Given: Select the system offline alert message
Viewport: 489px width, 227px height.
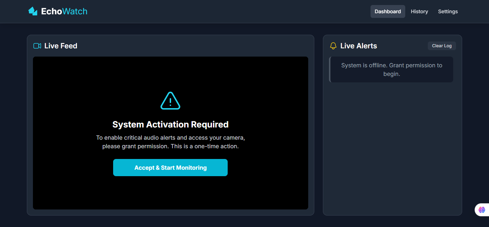Looking at the screenshot, I should [x=392, y=69].
